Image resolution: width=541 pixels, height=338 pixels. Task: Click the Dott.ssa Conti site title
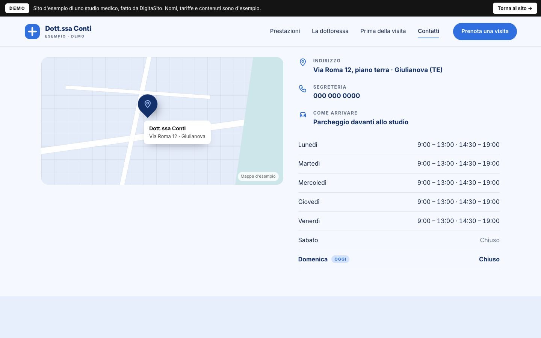pos(68,29)
